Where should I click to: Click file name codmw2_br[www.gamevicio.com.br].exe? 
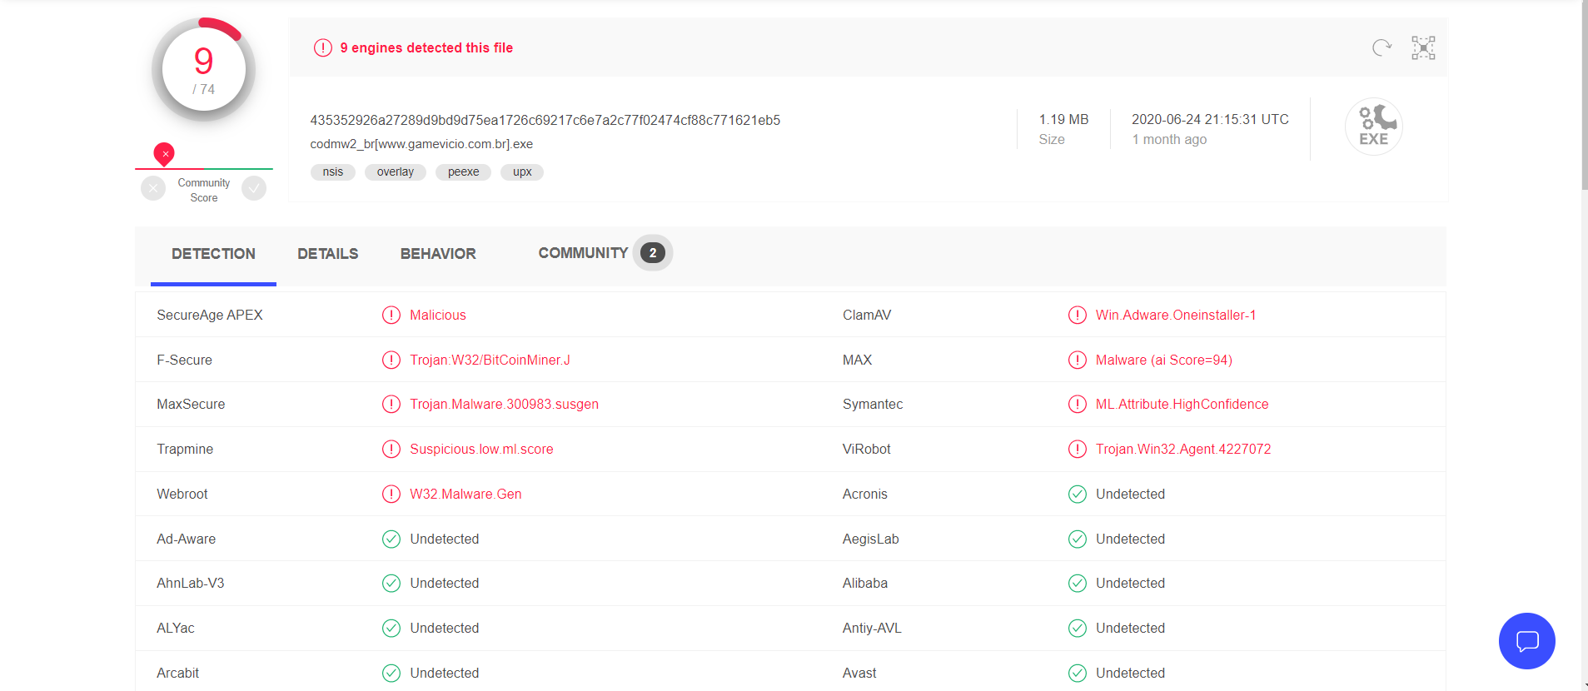[x=421, y=144]
